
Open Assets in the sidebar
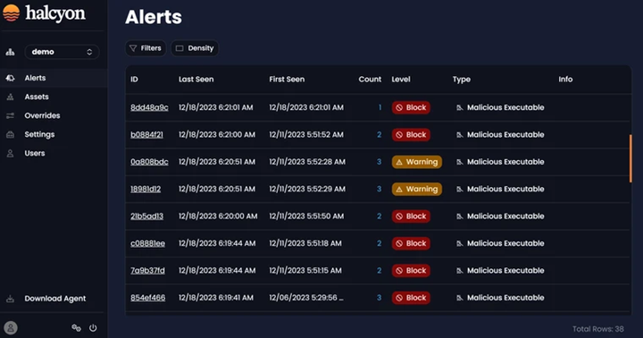coord(37,97)
